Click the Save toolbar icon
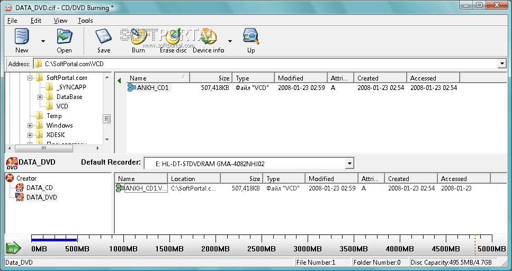This screenshot has height=271, width=512. pos(103,40)
